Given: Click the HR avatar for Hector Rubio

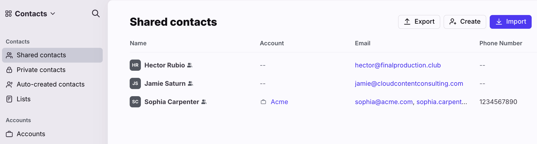Looking at the screenshot, I should point(135,65).
